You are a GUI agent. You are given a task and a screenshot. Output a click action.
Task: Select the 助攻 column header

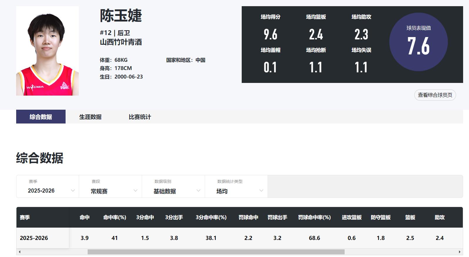point(439,217)
